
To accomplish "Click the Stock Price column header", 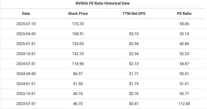I will 78,13.
